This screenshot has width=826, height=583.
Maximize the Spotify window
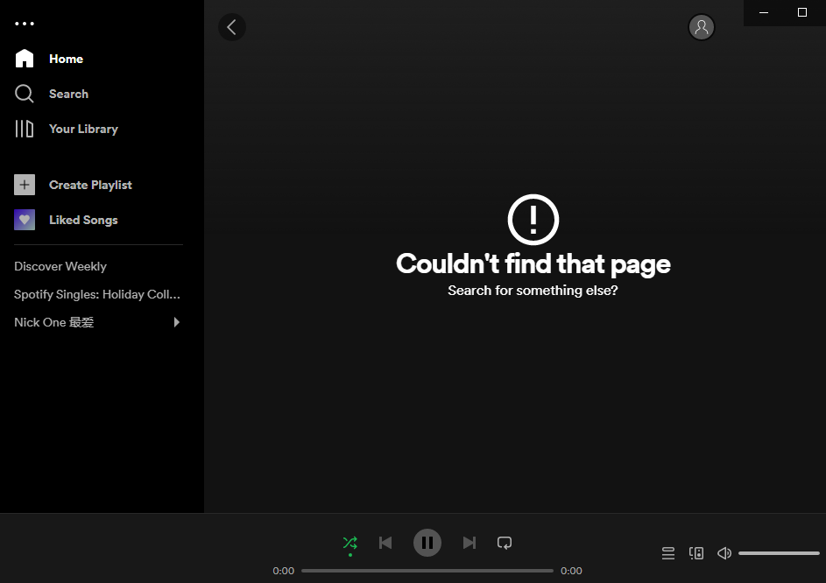pos(801,12)
